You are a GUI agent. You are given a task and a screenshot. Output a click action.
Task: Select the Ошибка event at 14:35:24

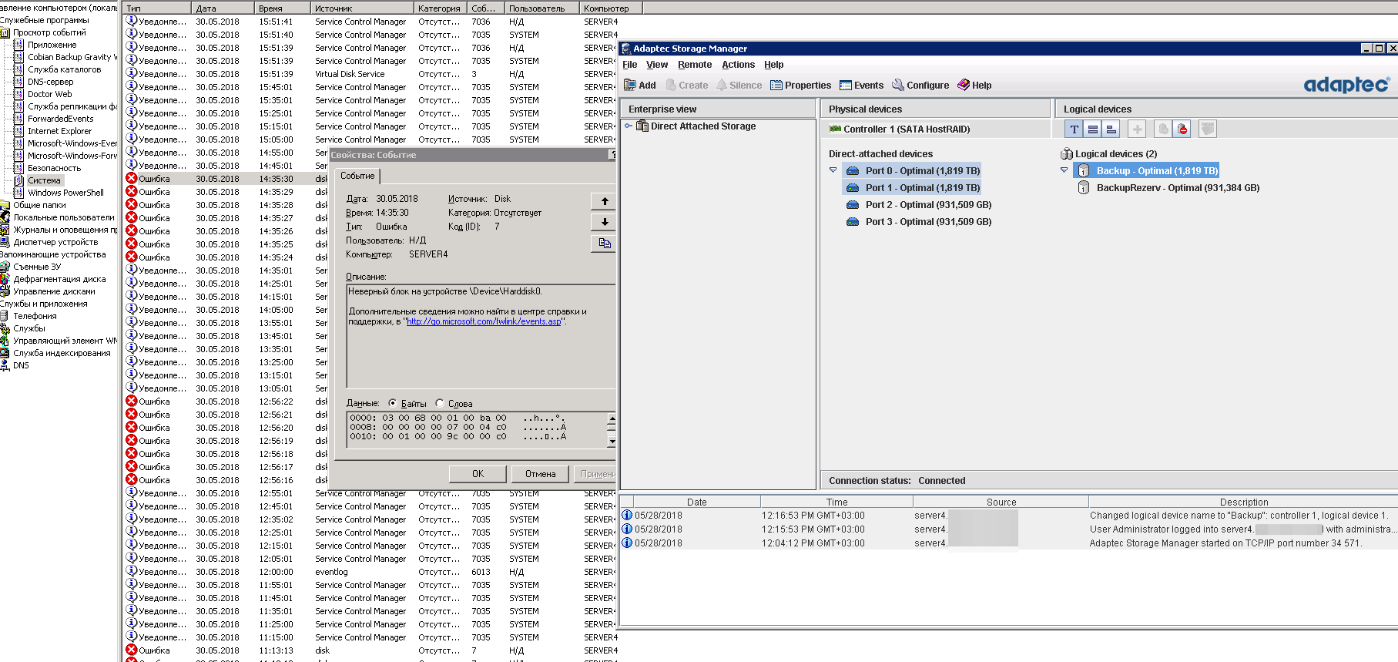(x=227, y=257)
